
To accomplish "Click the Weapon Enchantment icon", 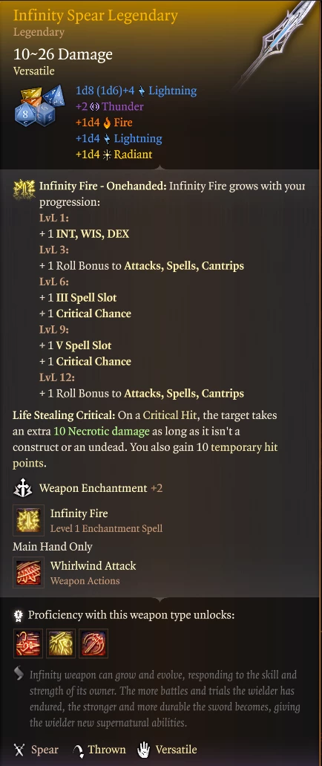I will (x=22, y=488).
